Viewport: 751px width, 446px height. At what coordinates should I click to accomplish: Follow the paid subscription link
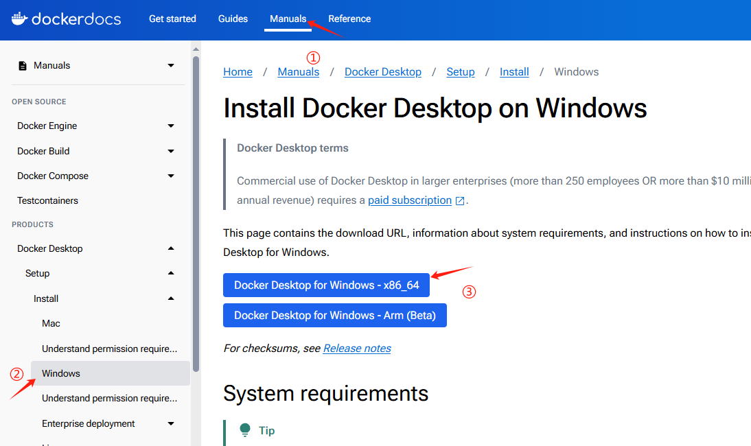[x=410, y=200]
